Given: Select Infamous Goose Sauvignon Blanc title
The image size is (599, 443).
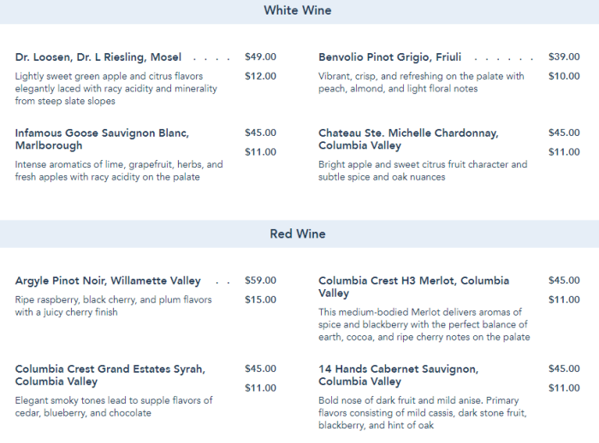Looking at the screenshot, I should tap(102, 139).
